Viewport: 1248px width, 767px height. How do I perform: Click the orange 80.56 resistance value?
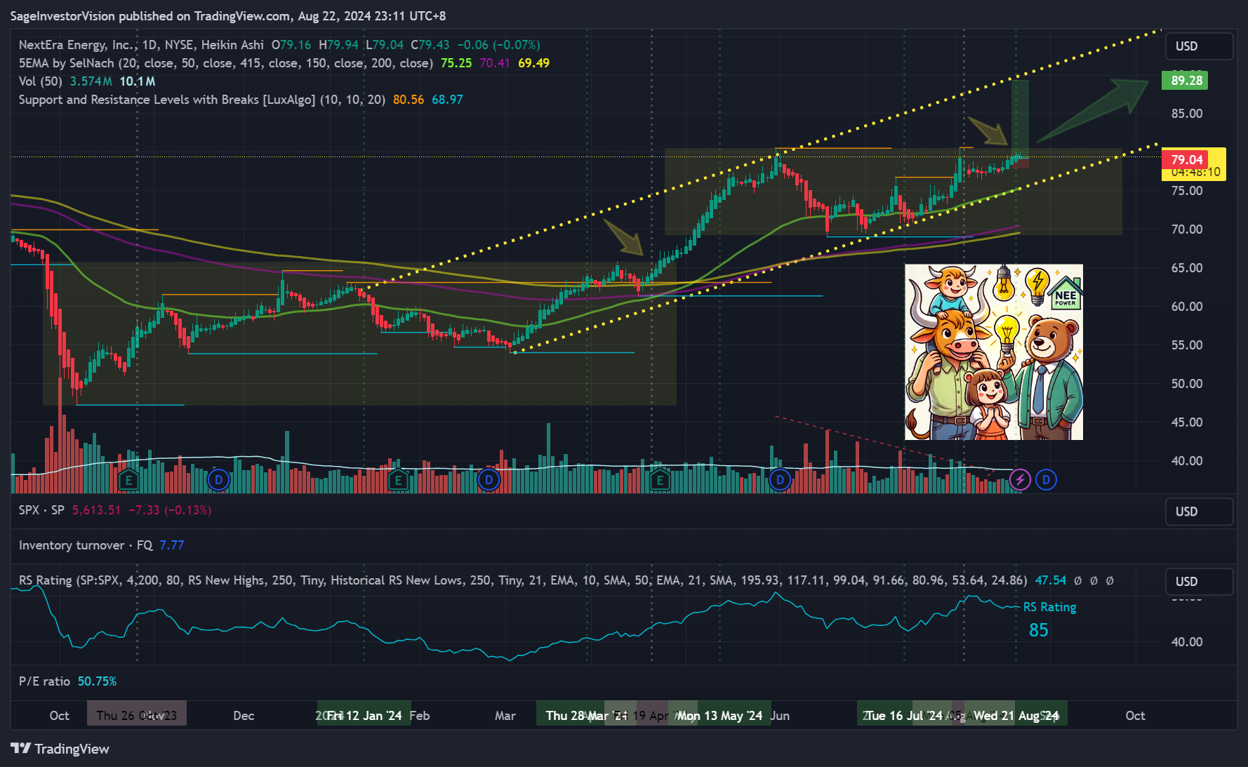coord(409,100)
